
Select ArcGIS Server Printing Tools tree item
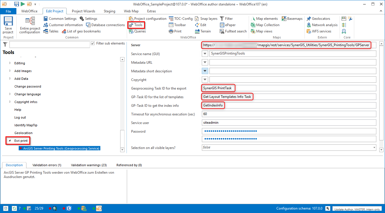(x=61, y=148)
